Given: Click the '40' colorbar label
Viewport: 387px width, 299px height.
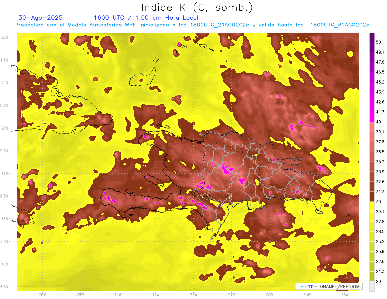Looking at the screenshot, I should tap(379, 122).
